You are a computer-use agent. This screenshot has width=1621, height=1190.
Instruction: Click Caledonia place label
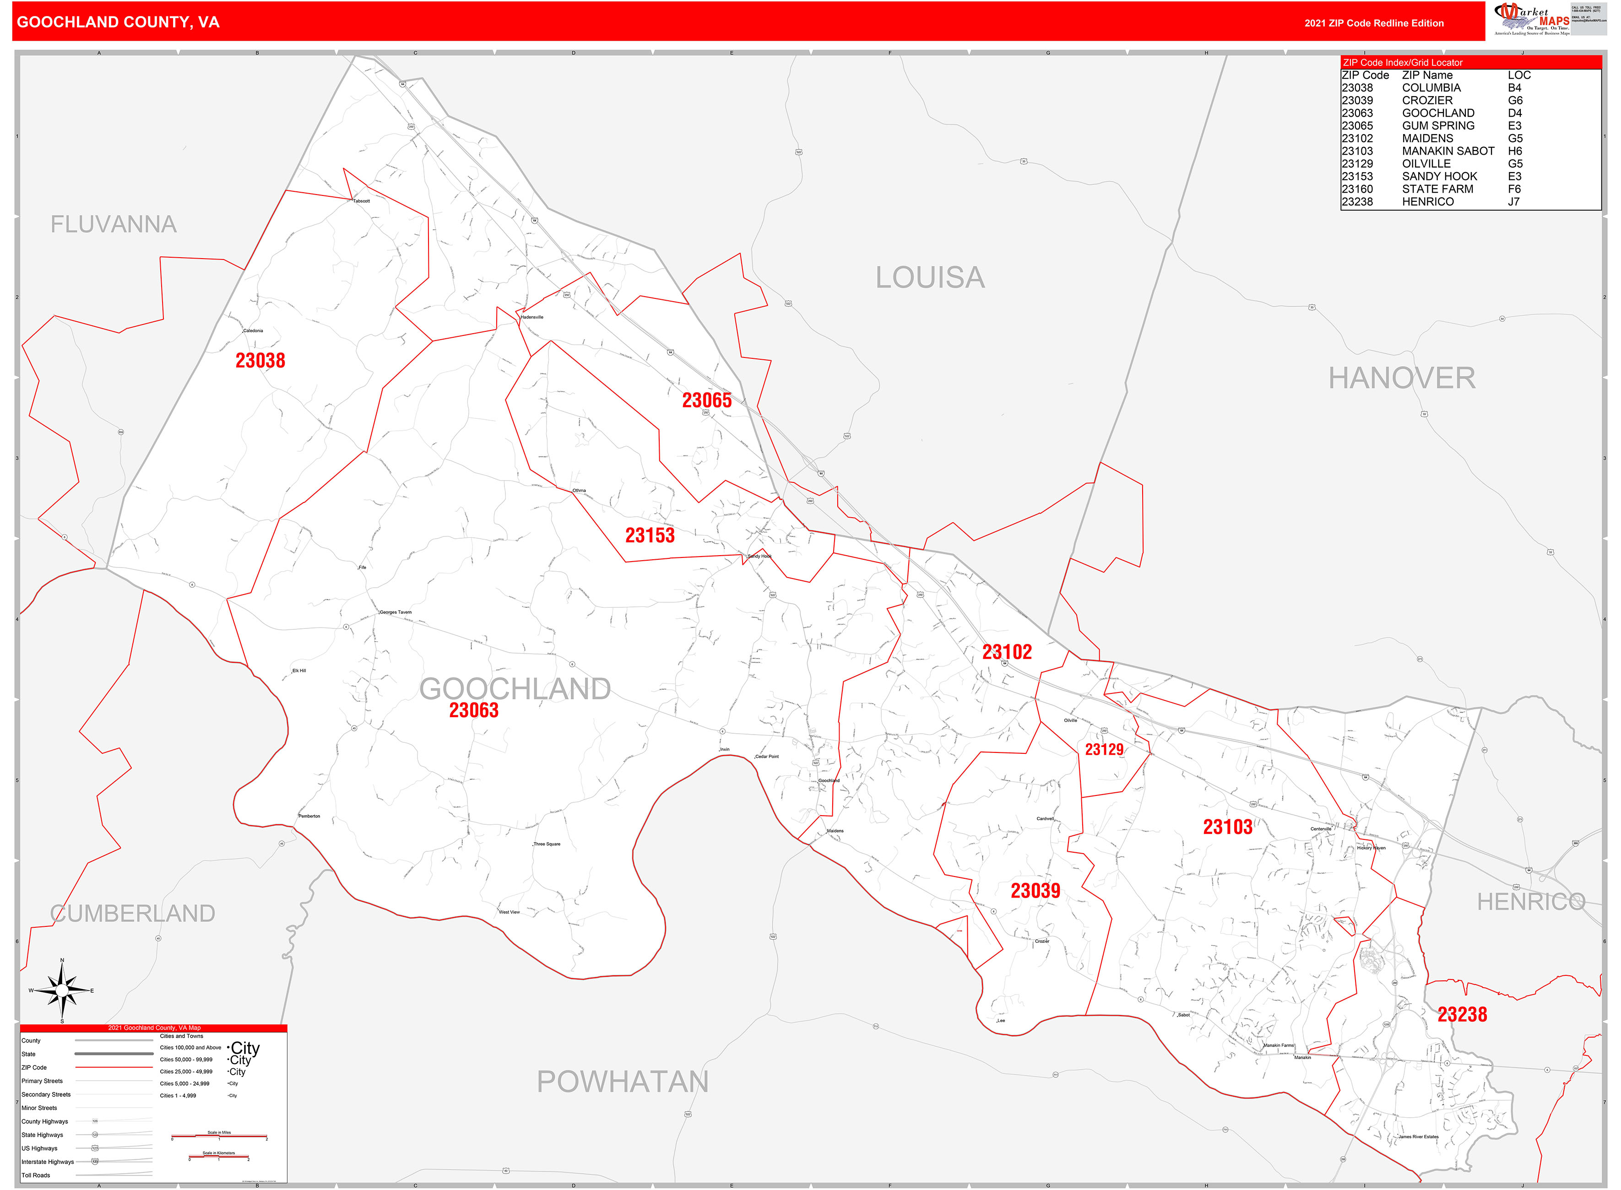(253, 330)
